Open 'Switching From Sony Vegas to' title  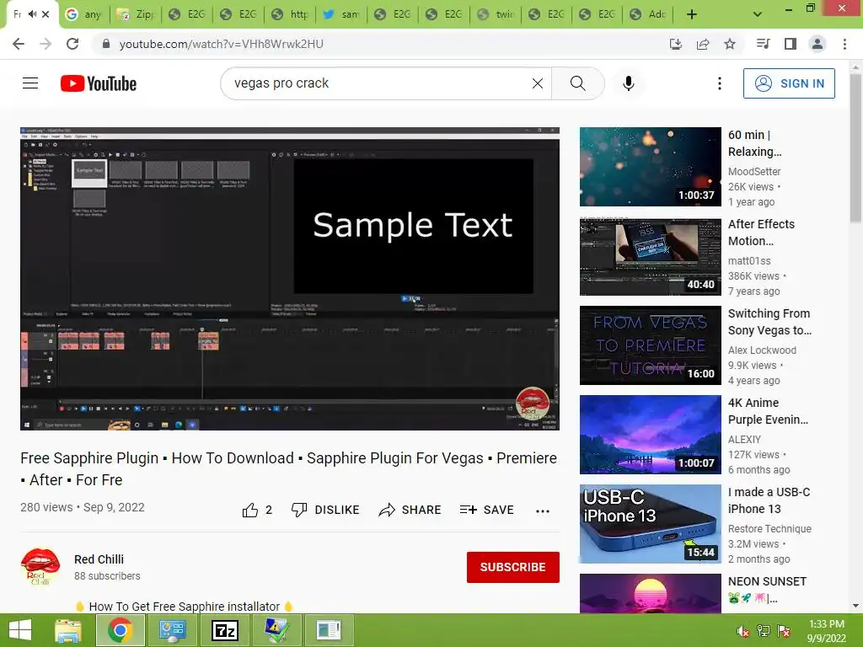pos(769,322)
